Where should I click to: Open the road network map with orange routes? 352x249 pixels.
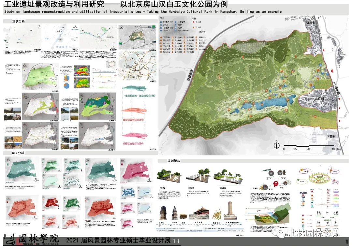tap(138, 66)
